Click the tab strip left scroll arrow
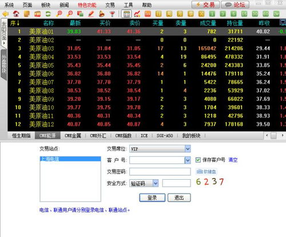 [267, 136]
